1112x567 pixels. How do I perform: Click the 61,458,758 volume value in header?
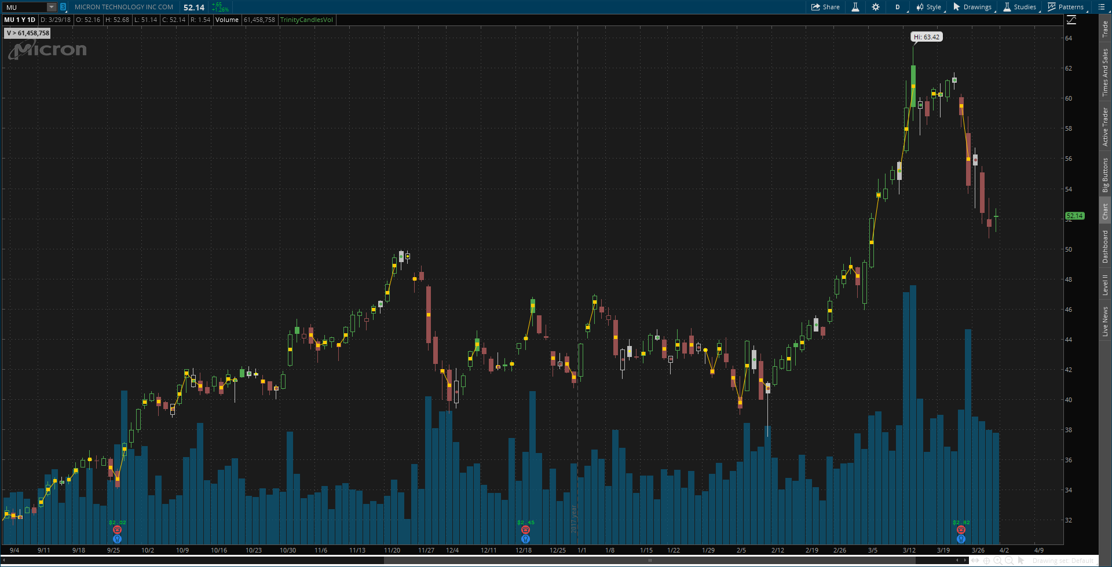coord(259,20)
